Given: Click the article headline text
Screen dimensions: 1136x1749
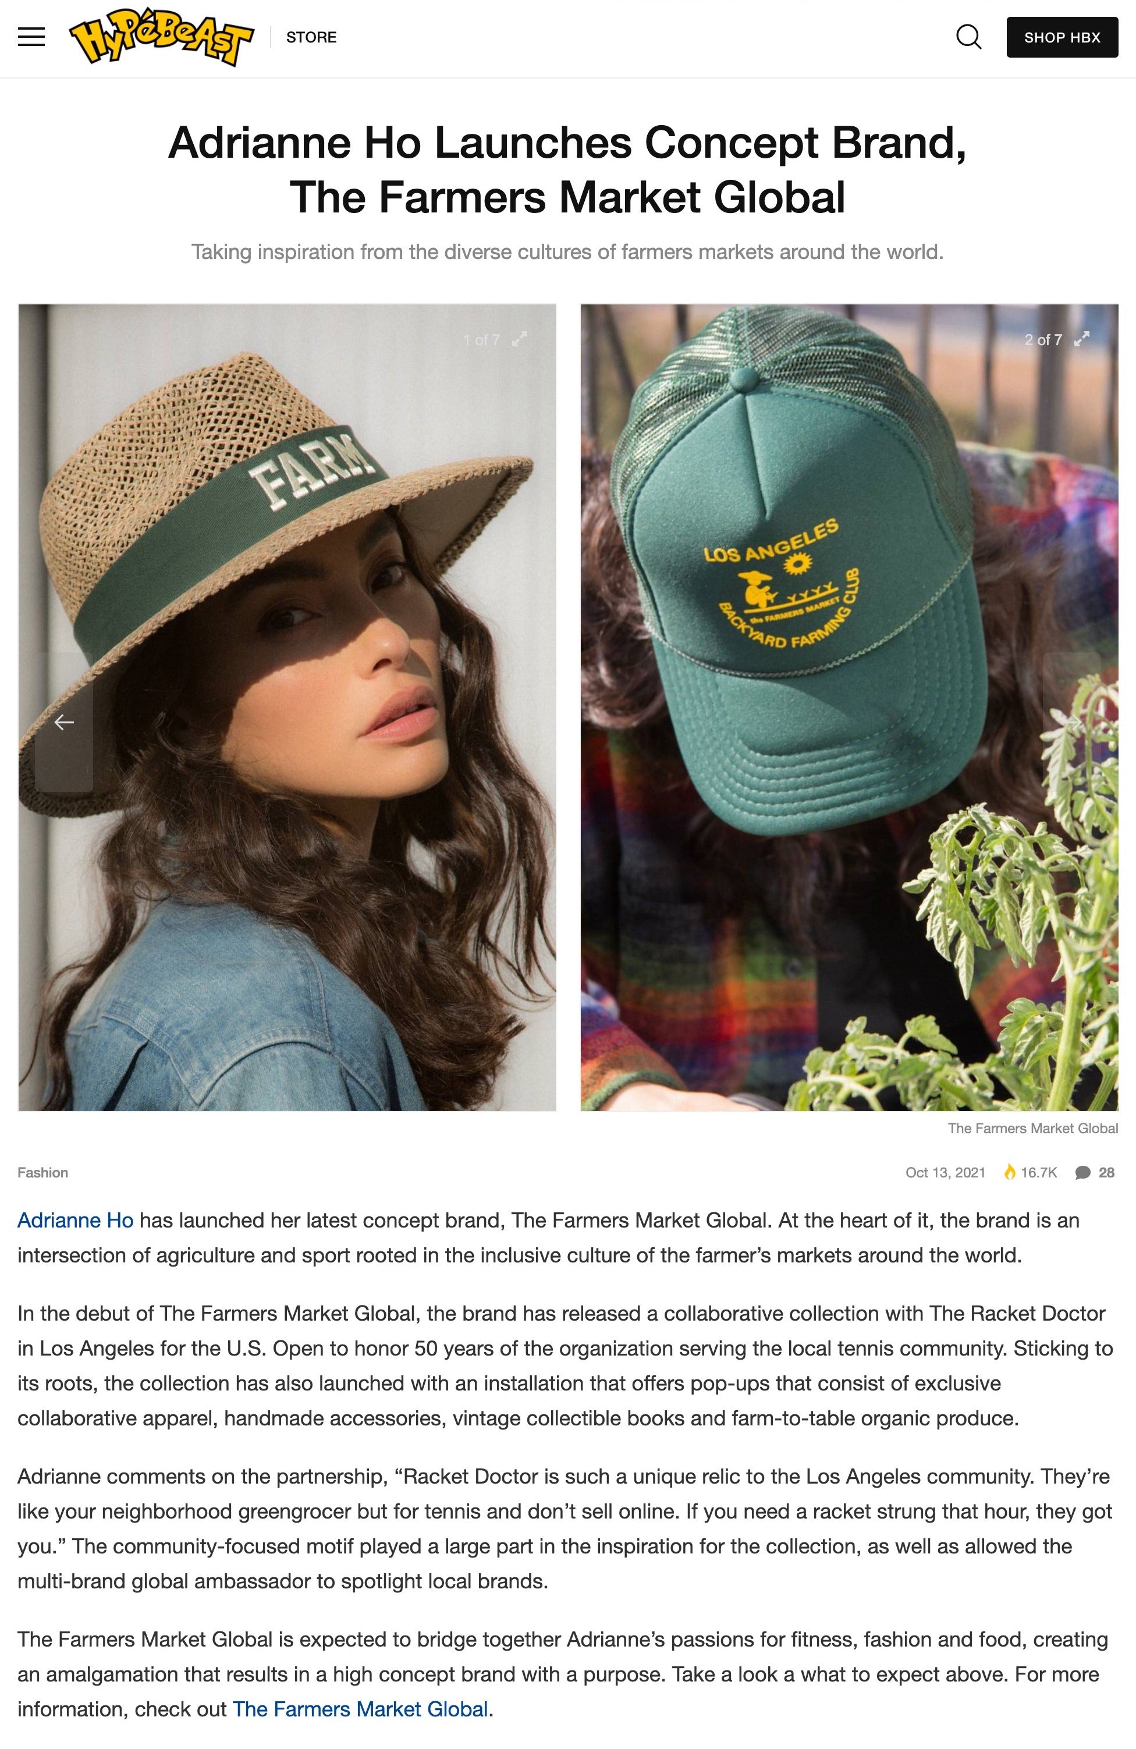Looking at the screenshot, I should (567, 170).
